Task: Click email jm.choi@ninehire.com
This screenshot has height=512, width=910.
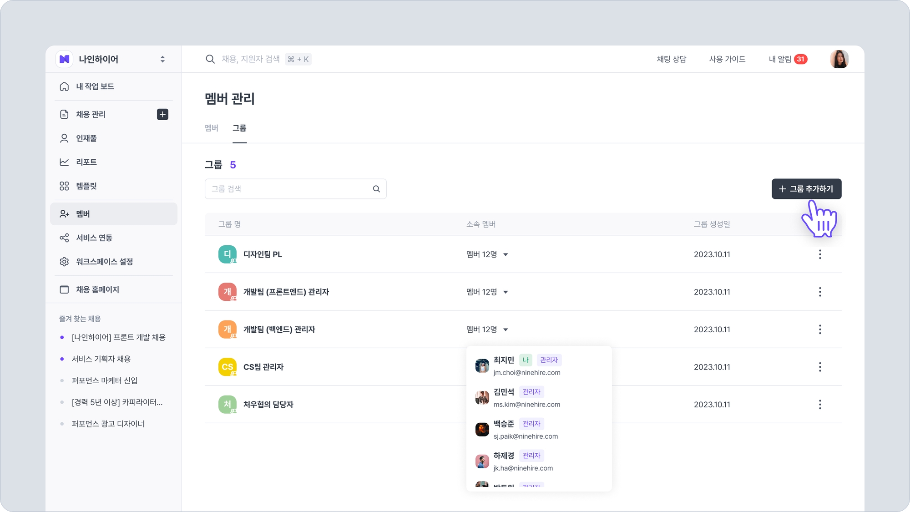Action: (527, 373)
